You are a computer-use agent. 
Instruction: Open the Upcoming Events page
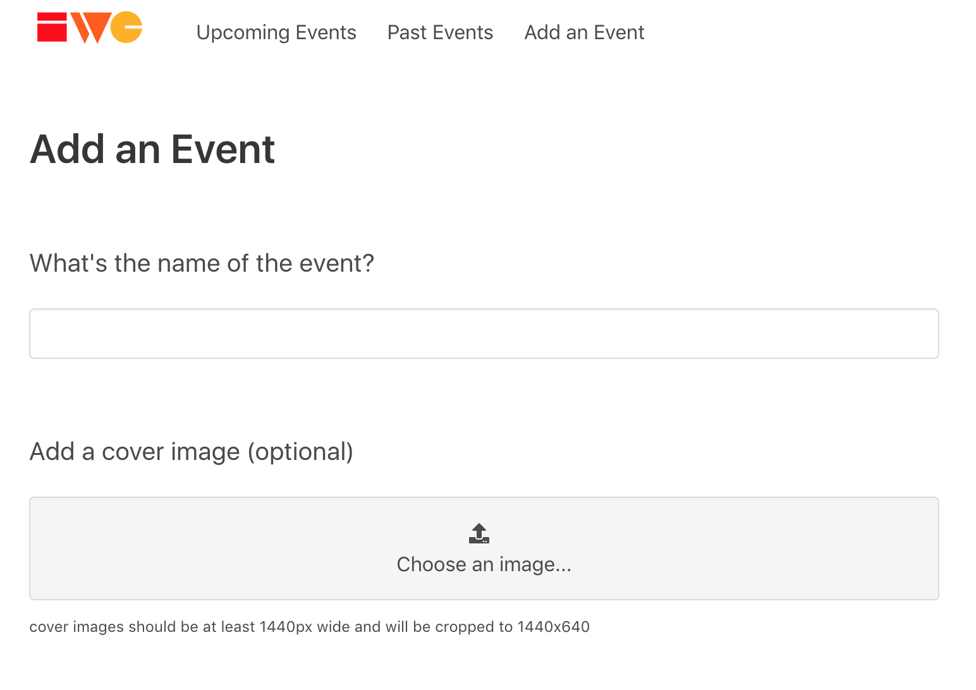[x=276, y=32]
